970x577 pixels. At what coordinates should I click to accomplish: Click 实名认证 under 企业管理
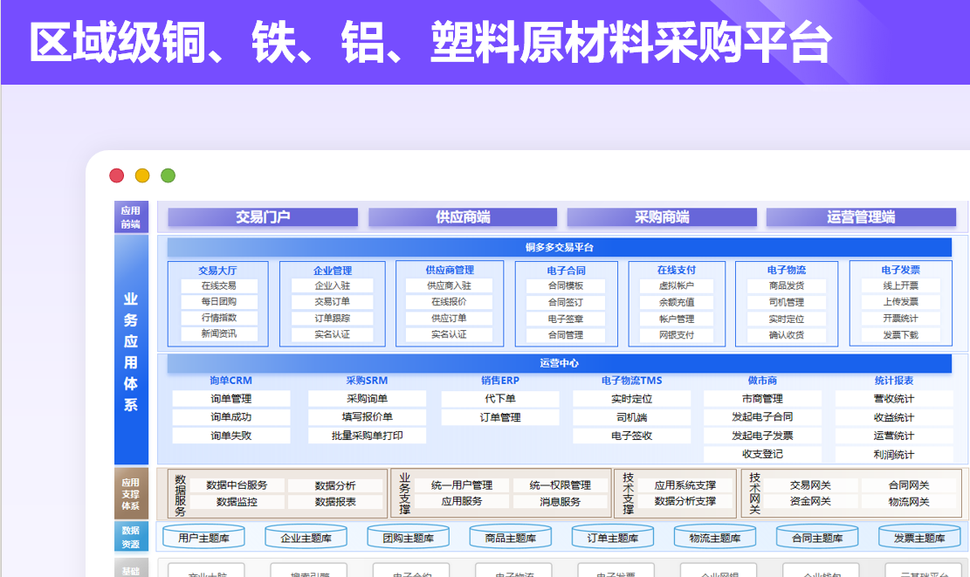coord(332,334)
